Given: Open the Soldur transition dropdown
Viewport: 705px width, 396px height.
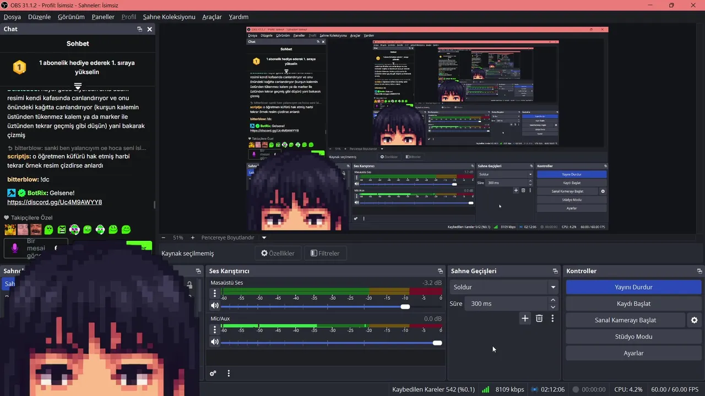Looking at the screenshot, I should (505, 287).
